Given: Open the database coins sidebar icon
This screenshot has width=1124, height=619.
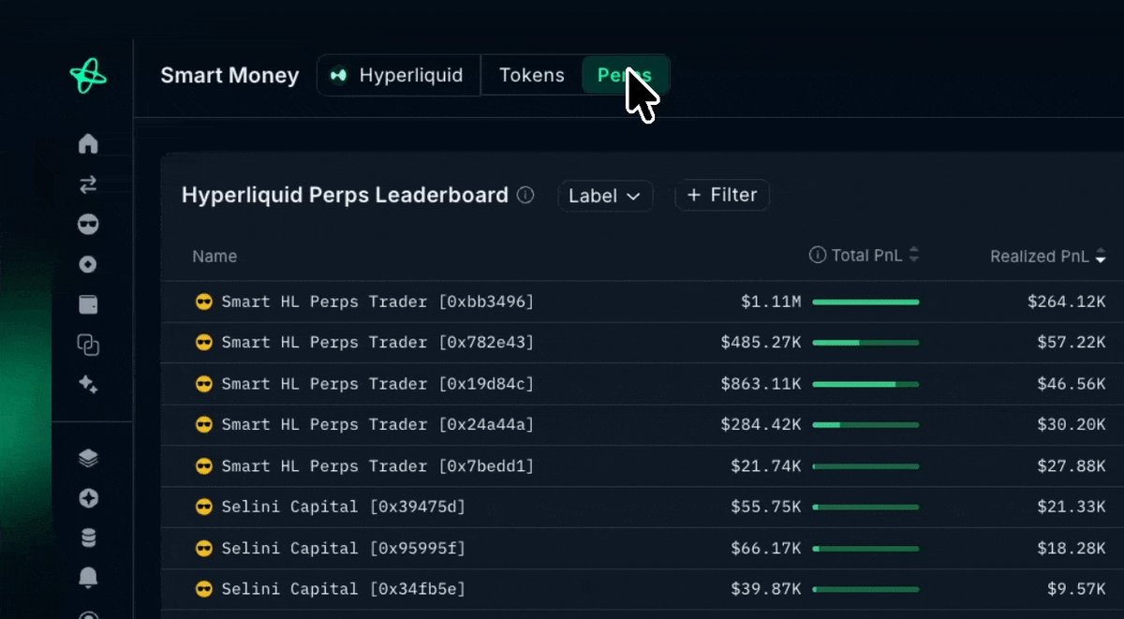Looking at the screenshot, I should tap(88, 538).
